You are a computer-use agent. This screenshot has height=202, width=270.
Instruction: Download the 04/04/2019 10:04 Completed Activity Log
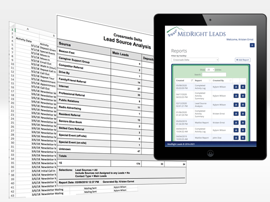point(236,130)
